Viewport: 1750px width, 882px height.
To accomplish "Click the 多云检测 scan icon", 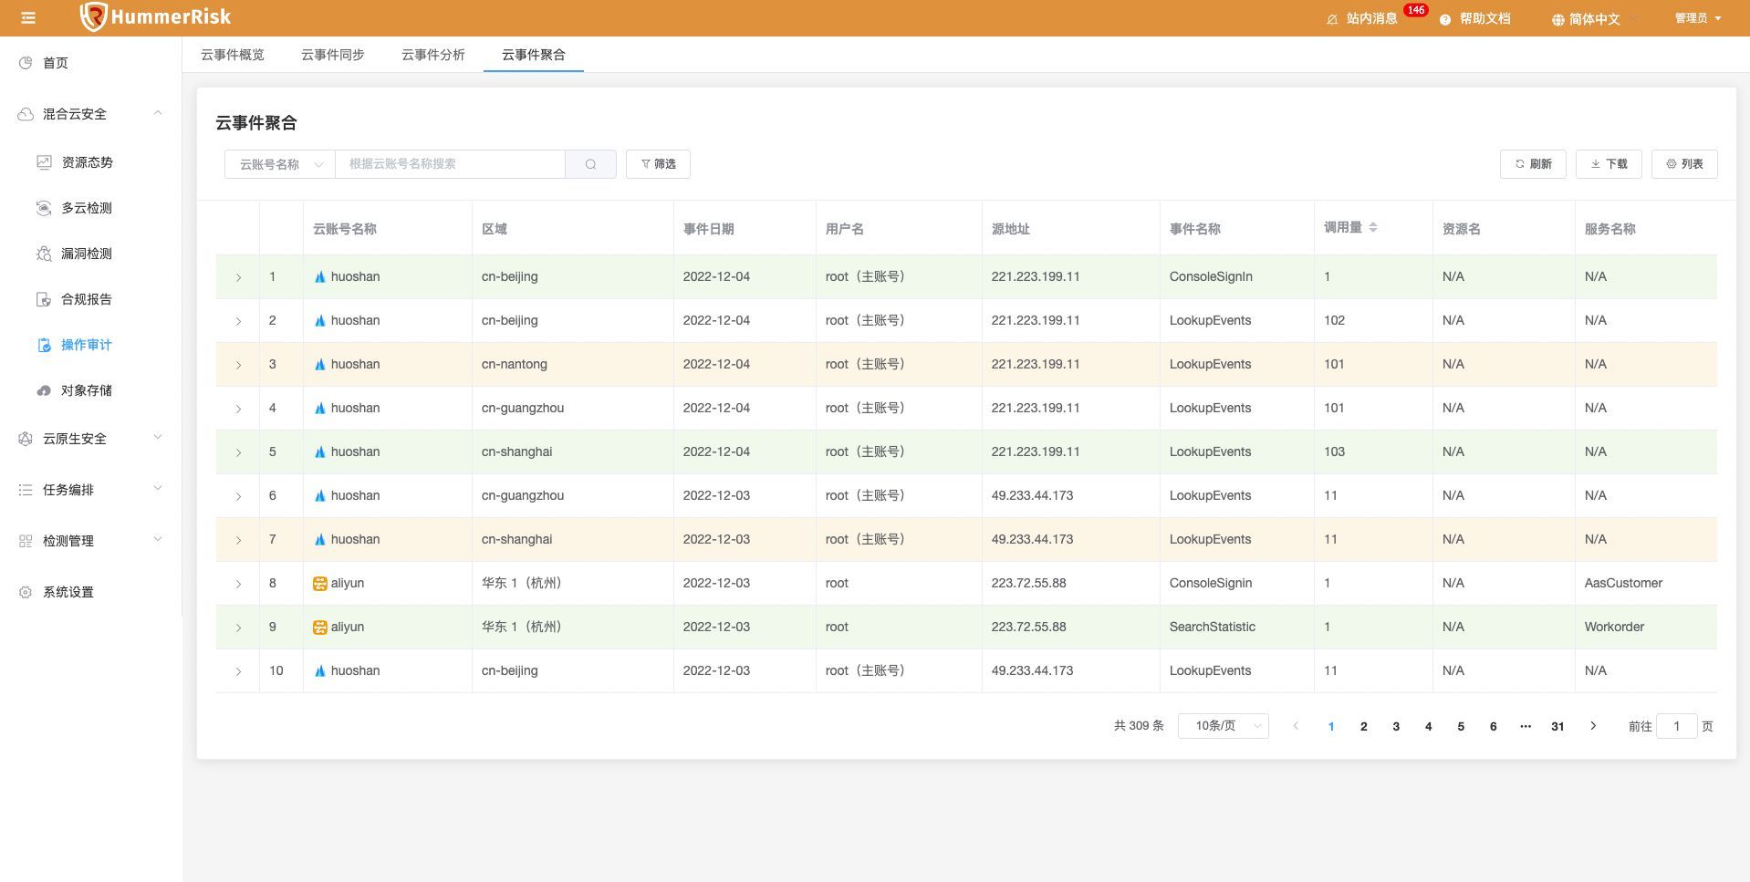I will point(44,208).
